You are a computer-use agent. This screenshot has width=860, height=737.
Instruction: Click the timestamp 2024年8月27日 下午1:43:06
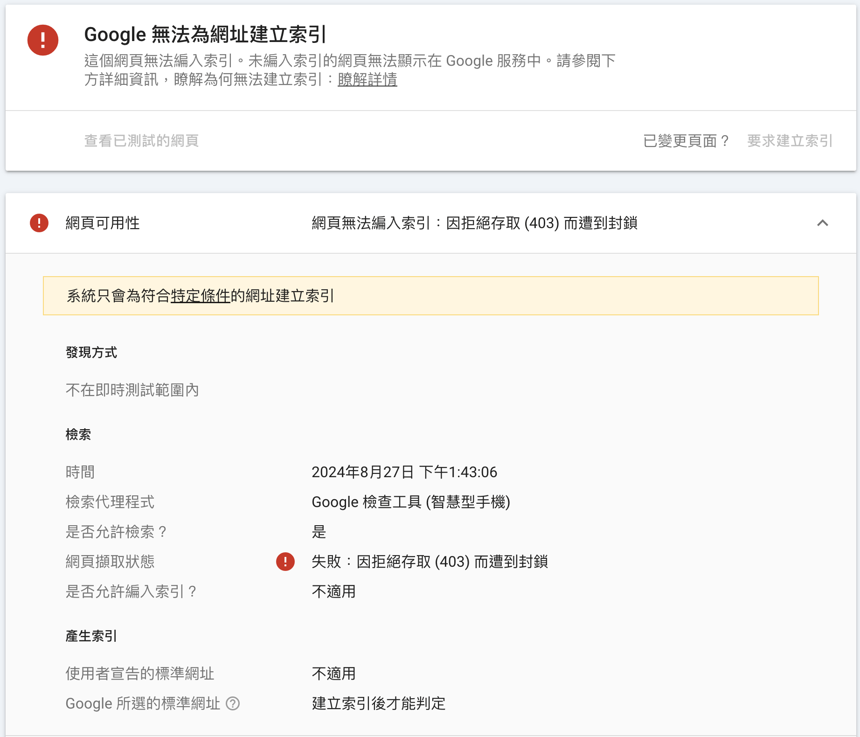[x=404, y=472]
